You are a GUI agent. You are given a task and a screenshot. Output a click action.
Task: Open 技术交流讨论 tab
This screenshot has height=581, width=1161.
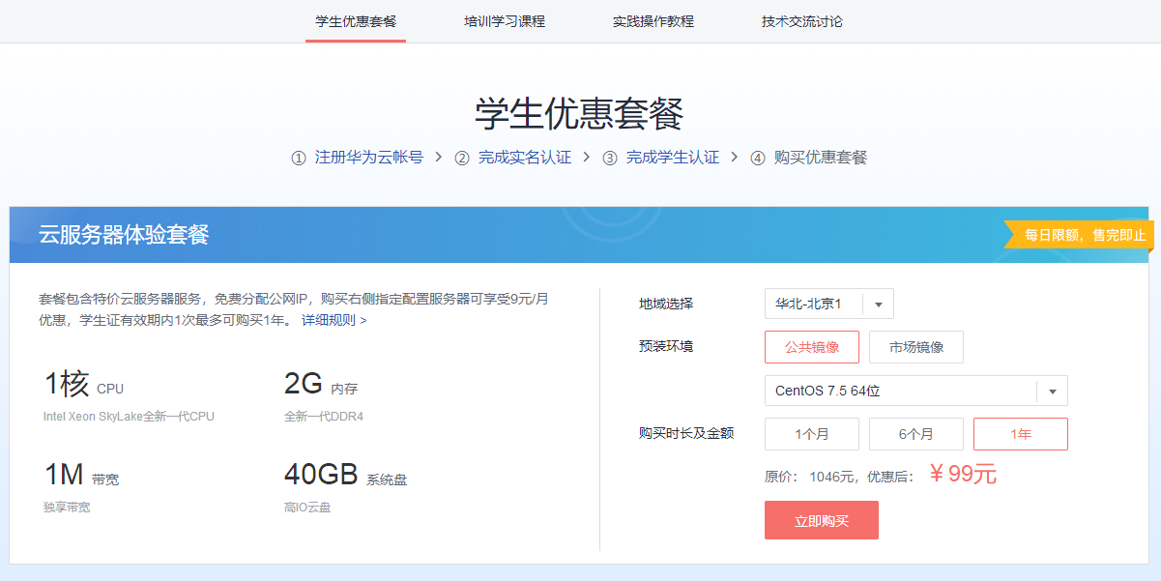(x=802, y=21)
